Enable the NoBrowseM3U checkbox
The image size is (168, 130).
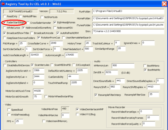click(55, 28)
